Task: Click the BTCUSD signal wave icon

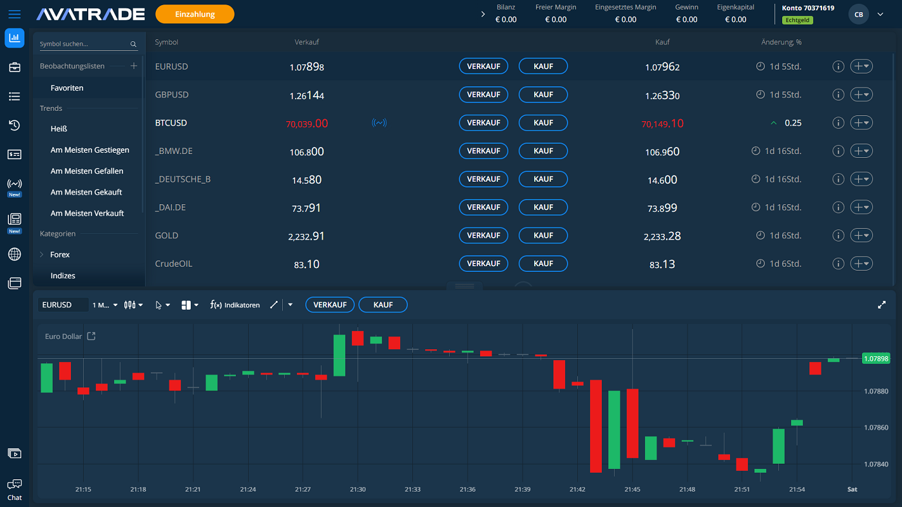Action: 379,122
